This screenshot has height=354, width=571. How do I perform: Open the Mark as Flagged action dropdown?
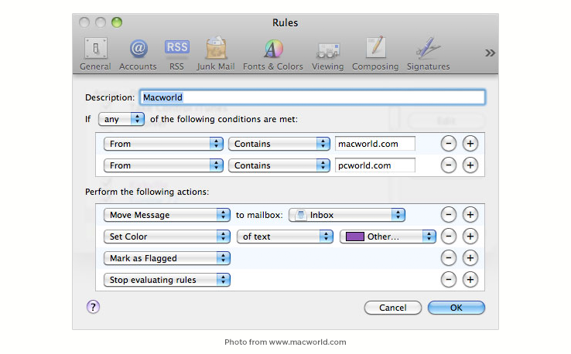[x=167, y=258]
